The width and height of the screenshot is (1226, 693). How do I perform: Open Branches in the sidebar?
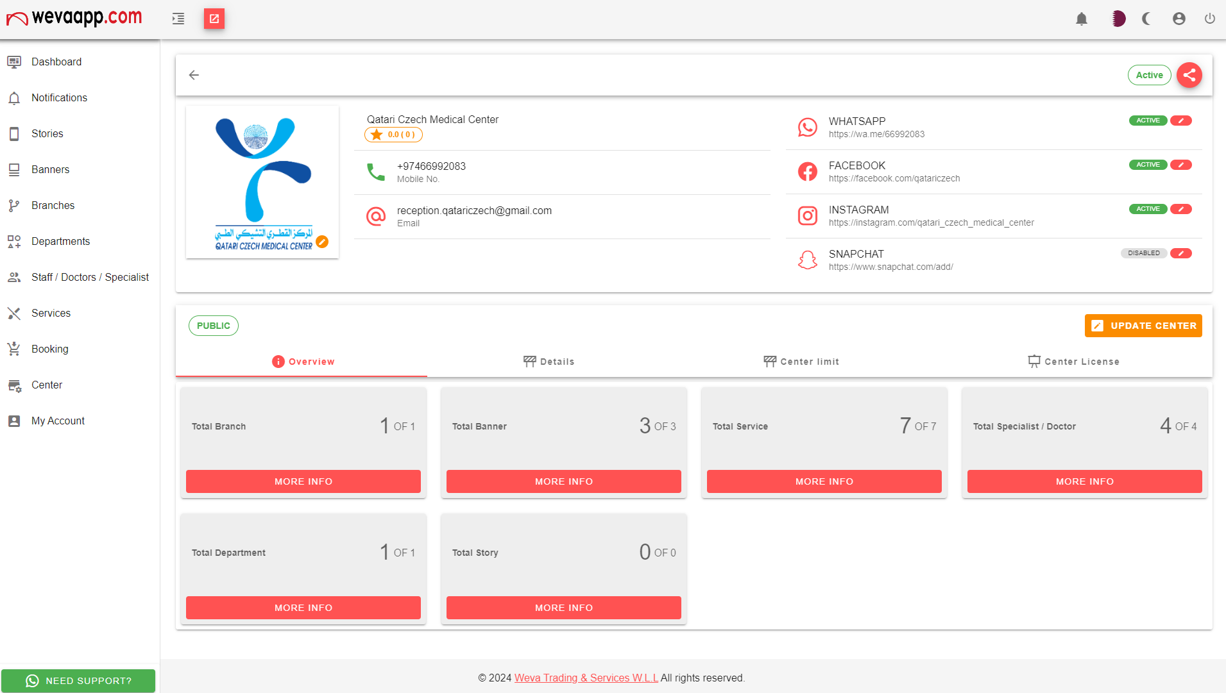pyautogui.click(x=80, y=205)
